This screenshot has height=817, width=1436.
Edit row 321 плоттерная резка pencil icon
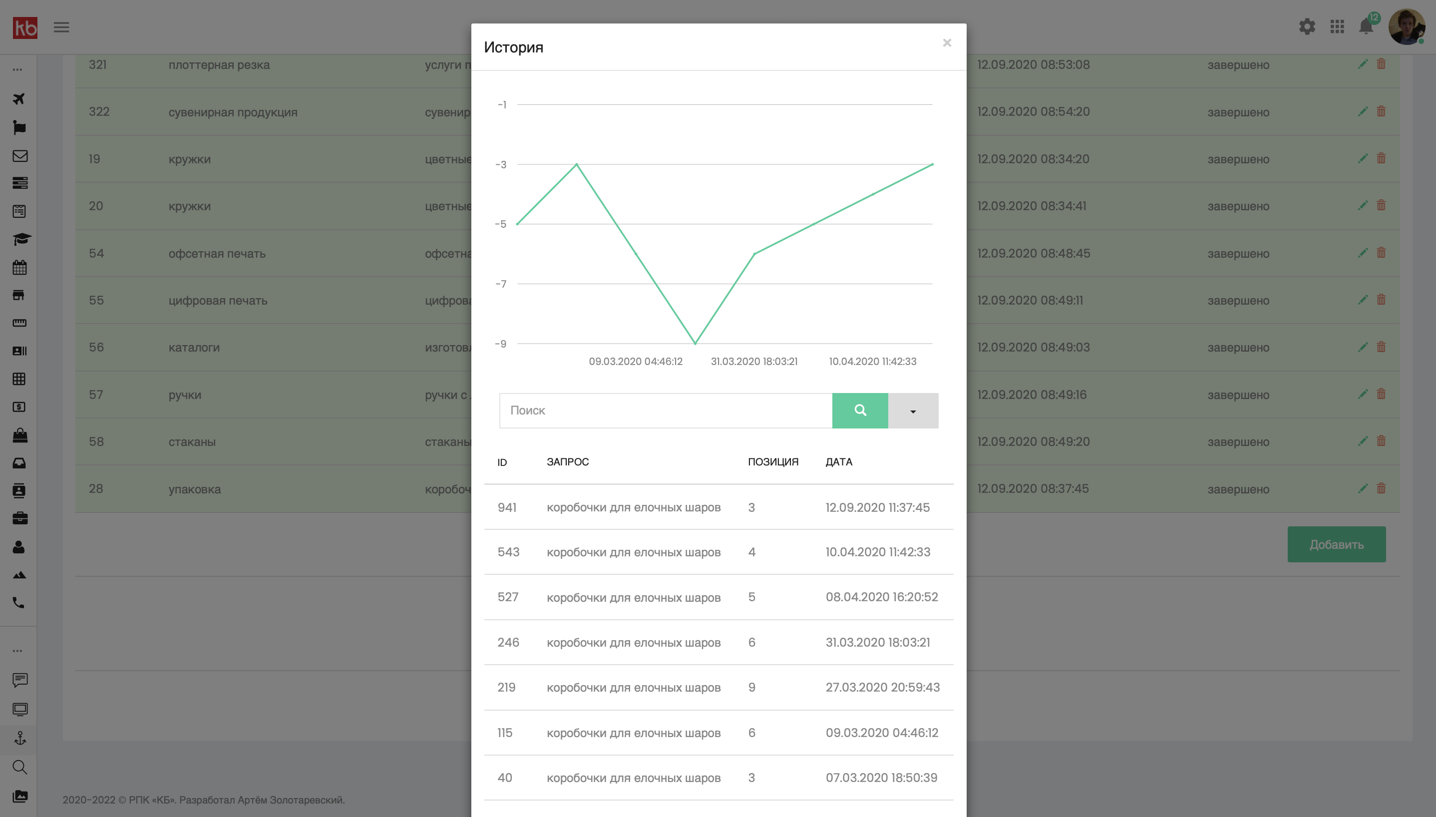point(1363,64)
